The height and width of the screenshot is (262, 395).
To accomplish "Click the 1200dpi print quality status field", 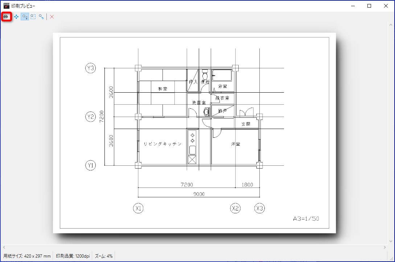I will (73, 256).
